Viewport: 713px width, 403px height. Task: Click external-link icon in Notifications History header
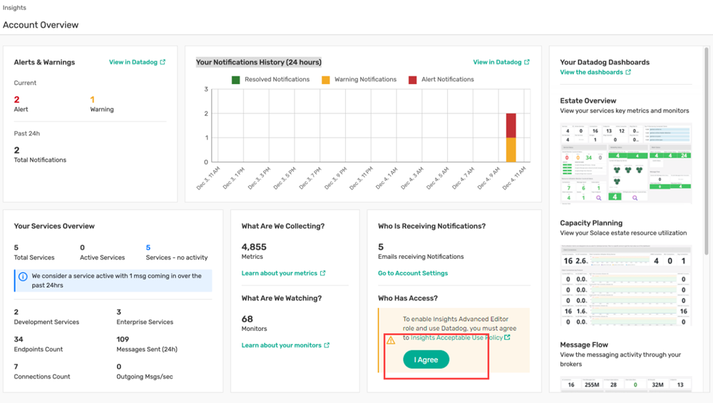(527, 63)
